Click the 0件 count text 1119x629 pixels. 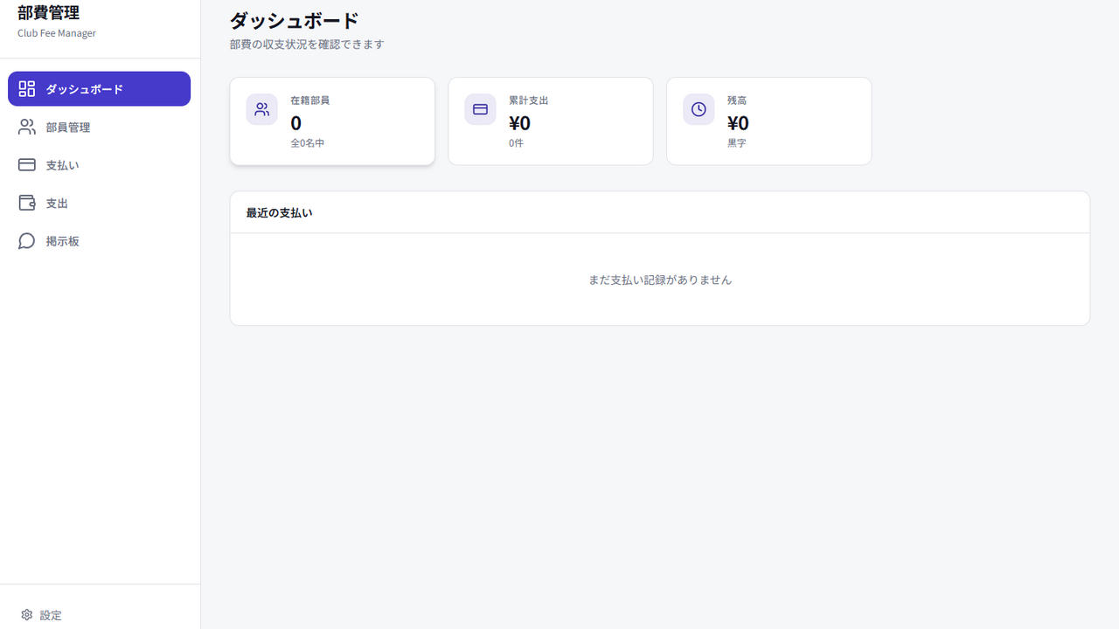tap(516, 142)
